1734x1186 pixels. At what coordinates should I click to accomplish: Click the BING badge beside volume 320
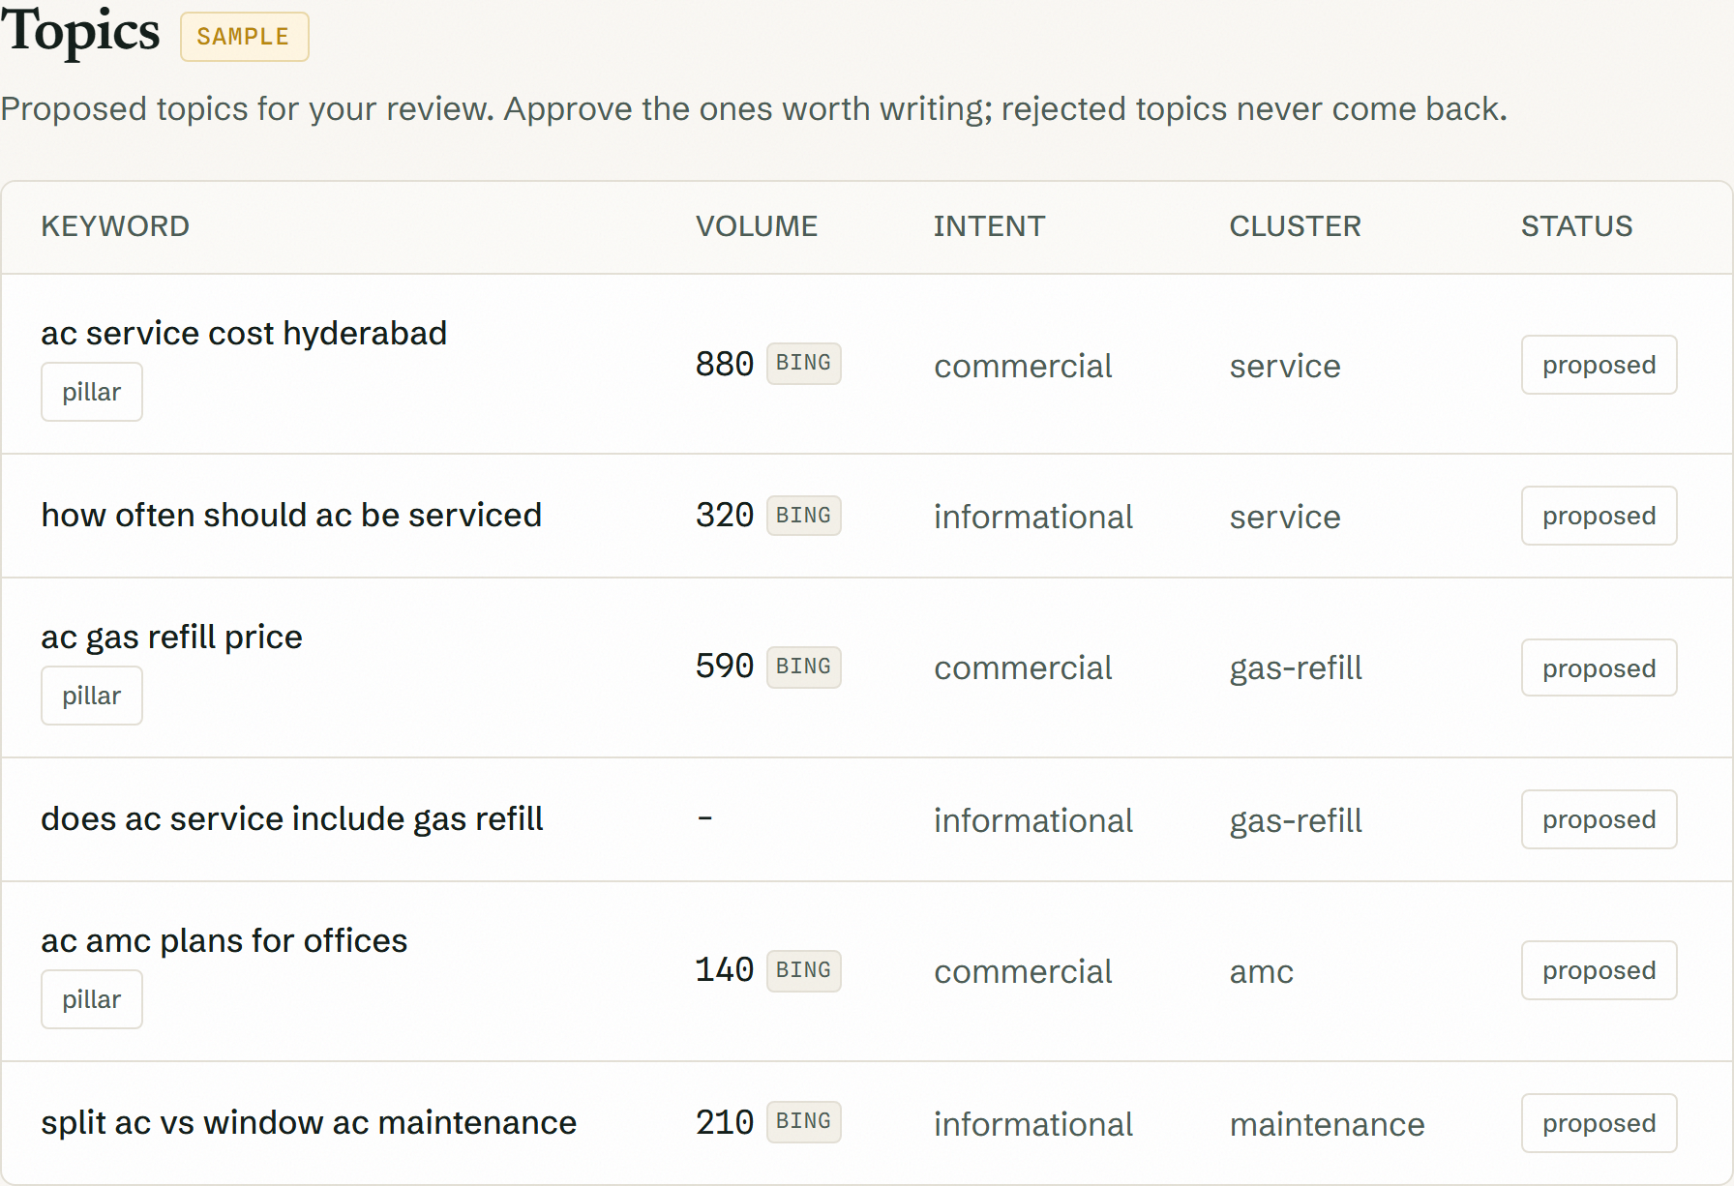pyautogui.click(x=803, y=516)
